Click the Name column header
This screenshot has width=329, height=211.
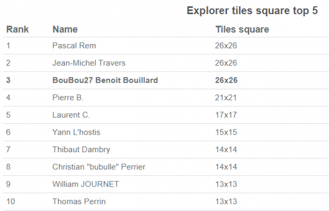coord(65,29)
